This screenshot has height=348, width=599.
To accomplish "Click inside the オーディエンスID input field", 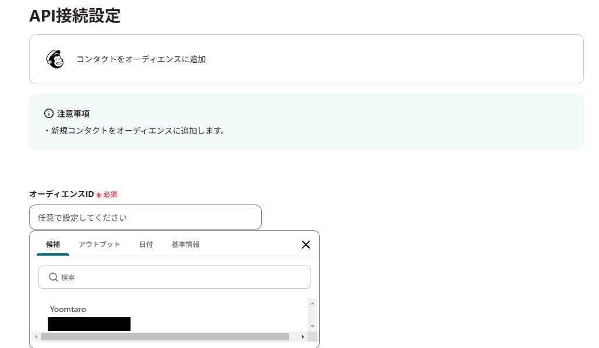I will pos(145,217).
